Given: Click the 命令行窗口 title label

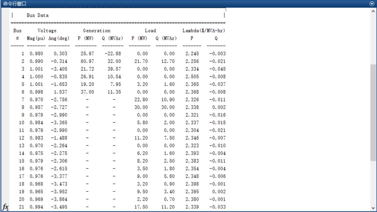Looking at the screenshot, I should tap(15, 4).
